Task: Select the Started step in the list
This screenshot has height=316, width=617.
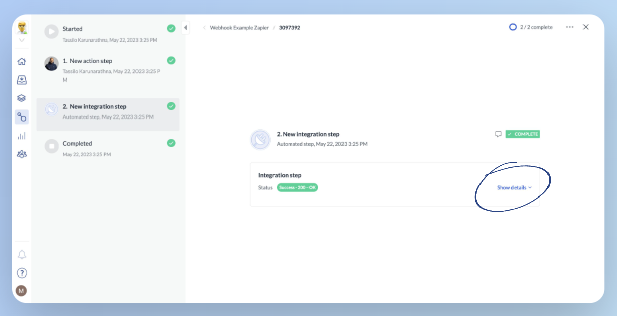Action: tap(108, 33)
